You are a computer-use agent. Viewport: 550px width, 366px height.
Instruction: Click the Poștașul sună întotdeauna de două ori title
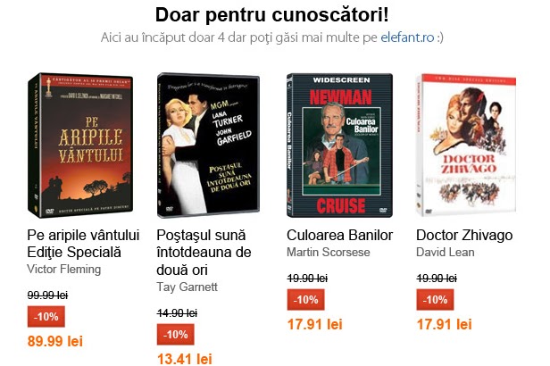click(x=204, y=253)
